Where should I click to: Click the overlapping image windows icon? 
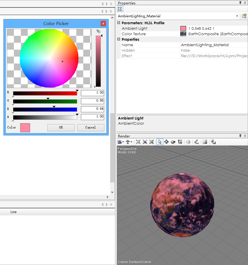point(213,142)
